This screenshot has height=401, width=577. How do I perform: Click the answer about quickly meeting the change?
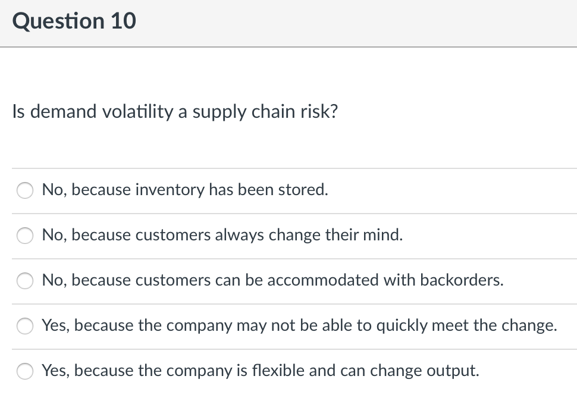point(300,325)
